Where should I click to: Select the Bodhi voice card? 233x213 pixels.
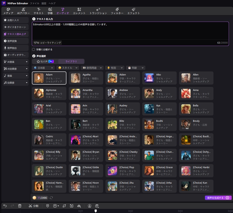(159, 124)
